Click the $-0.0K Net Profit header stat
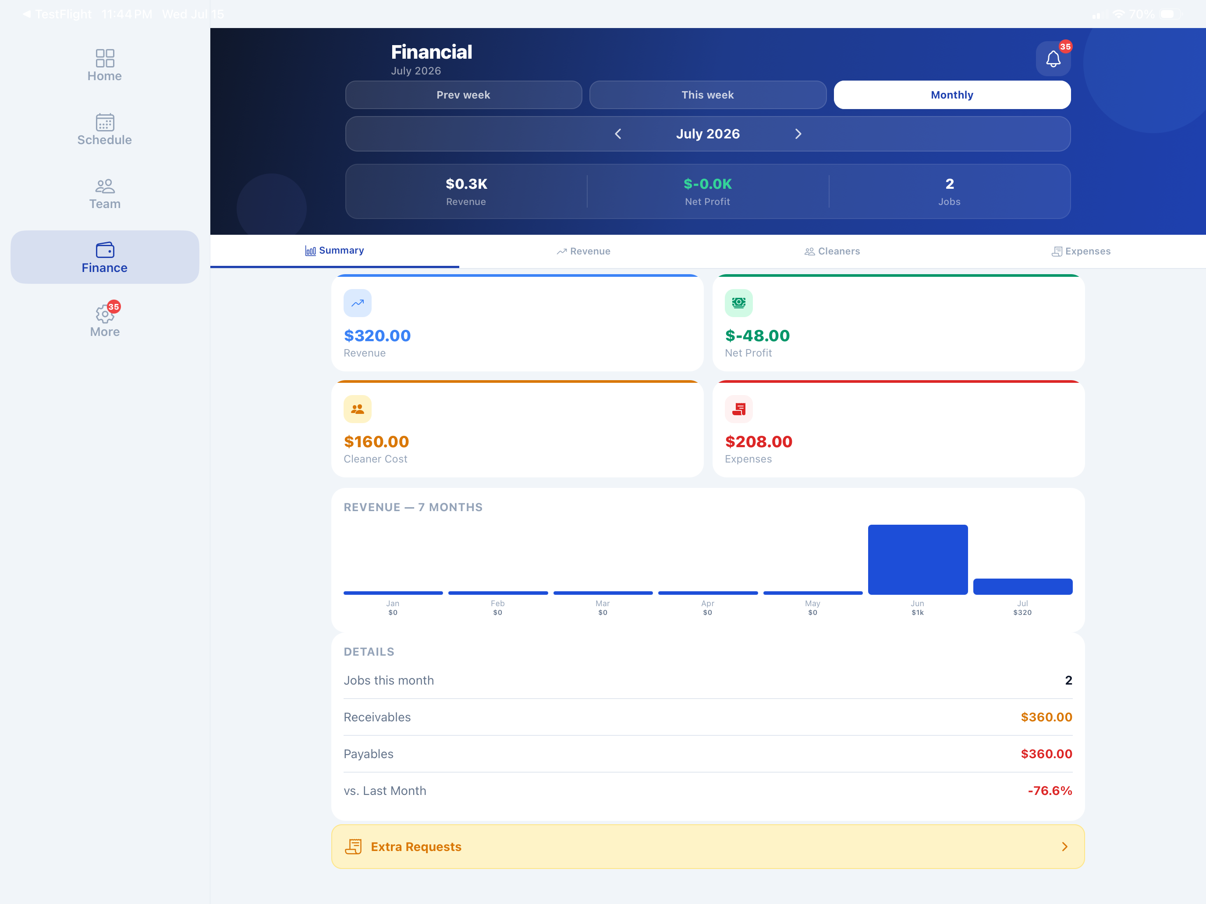The height and width of the screenshot is (904, 1206). click(708, 191)
